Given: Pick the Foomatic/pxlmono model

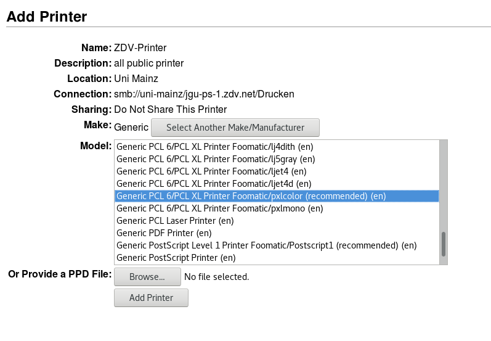Looking at the screenshot, I should coord(277,208).
